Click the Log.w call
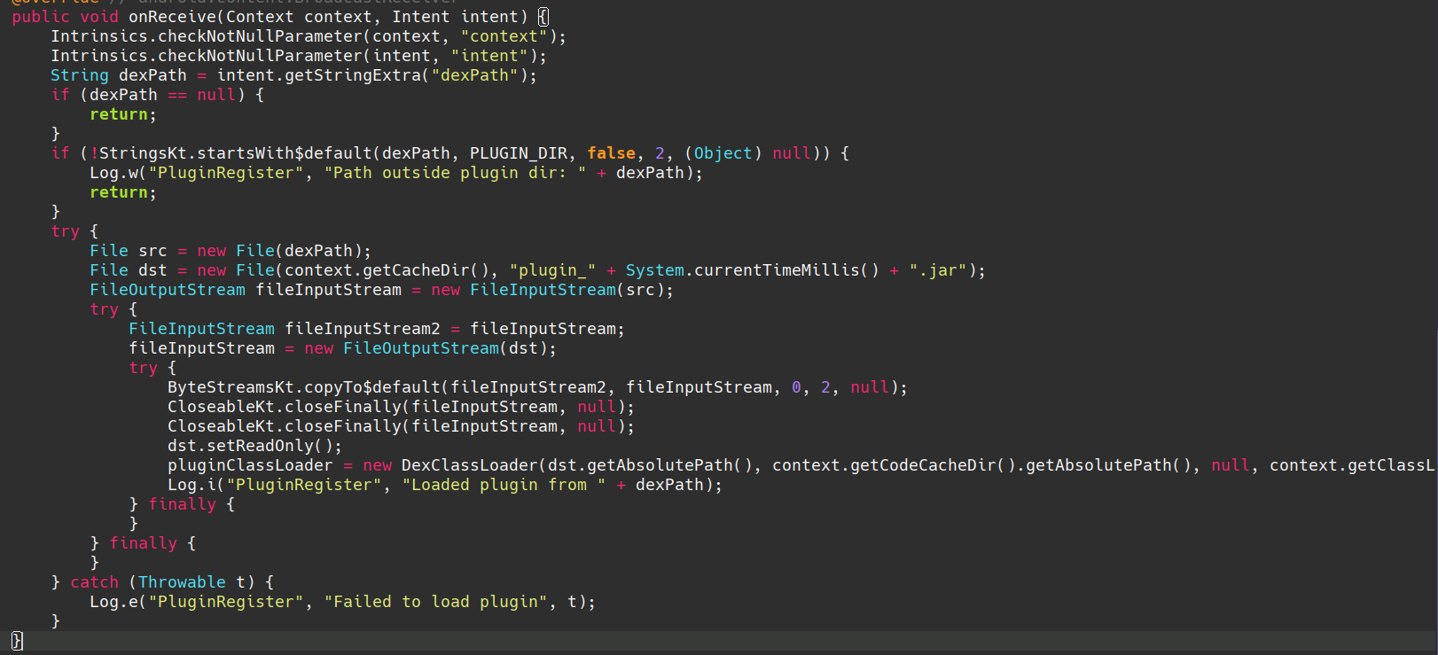The width and height of the screenshot is (1438, 655). 113,173
